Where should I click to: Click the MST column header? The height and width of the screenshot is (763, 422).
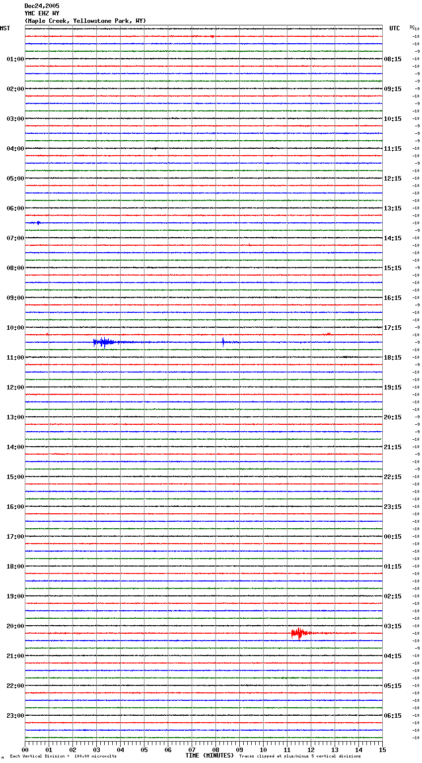(5, 28)
